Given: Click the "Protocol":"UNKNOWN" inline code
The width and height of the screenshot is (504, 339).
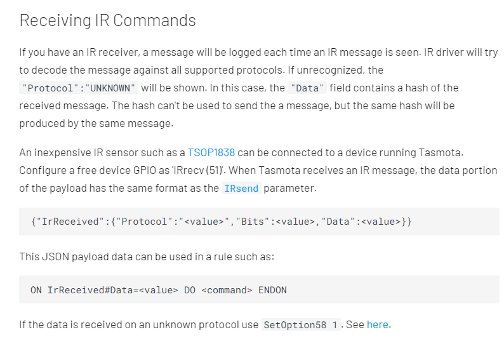Looking at the screenshot, I should point(79,88).
